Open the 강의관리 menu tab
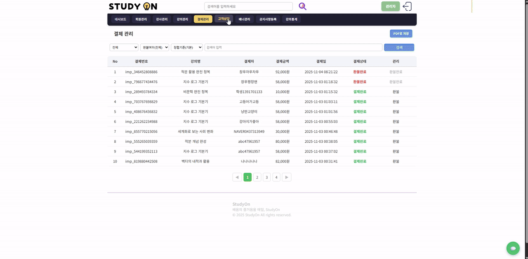528x259 pixels. pos(182,19)
